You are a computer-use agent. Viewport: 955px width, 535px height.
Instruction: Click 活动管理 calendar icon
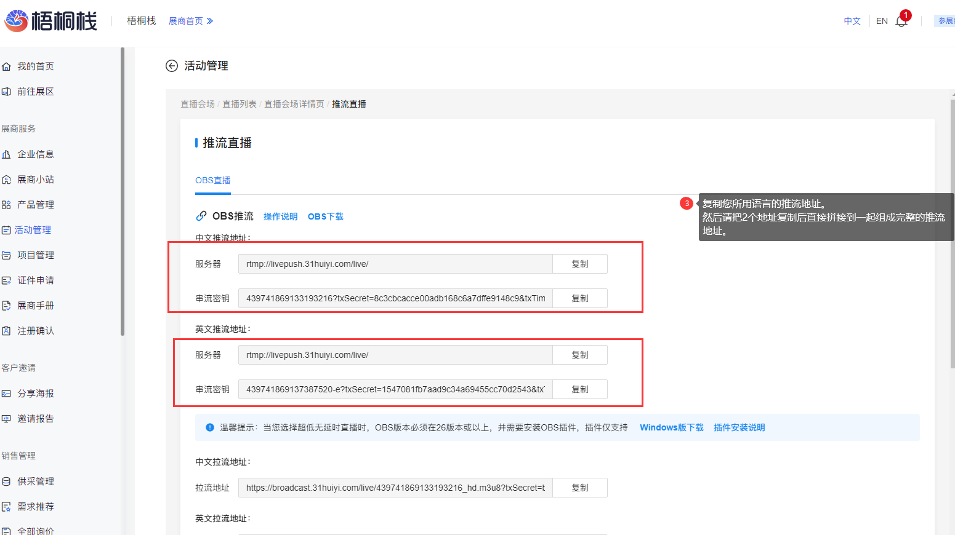6,230
